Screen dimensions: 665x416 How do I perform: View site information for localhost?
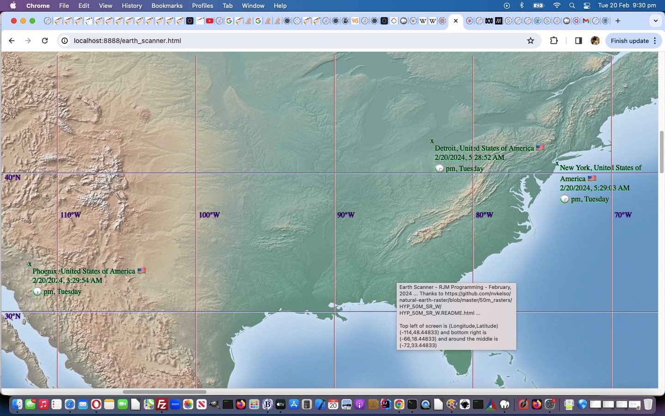pyautogui.click(x=65, y=41)
